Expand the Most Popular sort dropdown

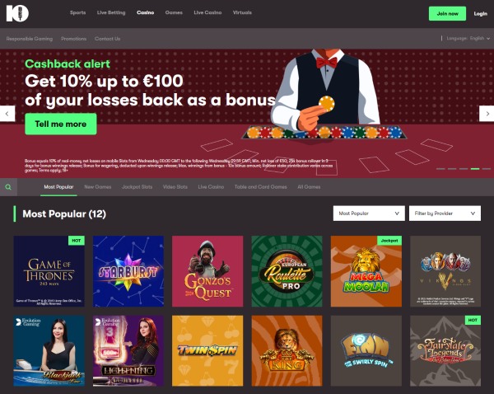[x=369, y=213]
